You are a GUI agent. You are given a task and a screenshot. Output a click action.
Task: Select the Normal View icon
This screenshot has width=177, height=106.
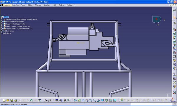tap(99, 100)
